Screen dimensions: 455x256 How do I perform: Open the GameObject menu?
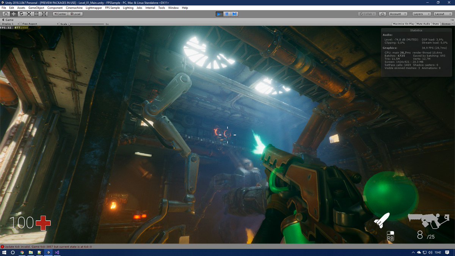36,8
